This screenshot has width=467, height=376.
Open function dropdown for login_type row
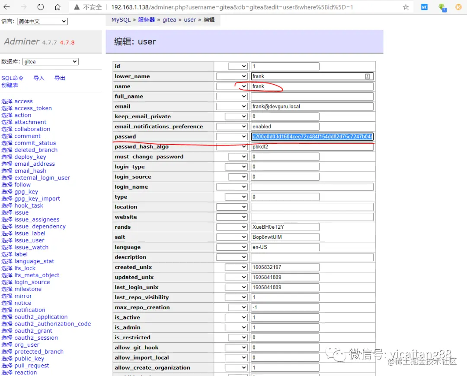pyautogui.click(x=236, y=167)
